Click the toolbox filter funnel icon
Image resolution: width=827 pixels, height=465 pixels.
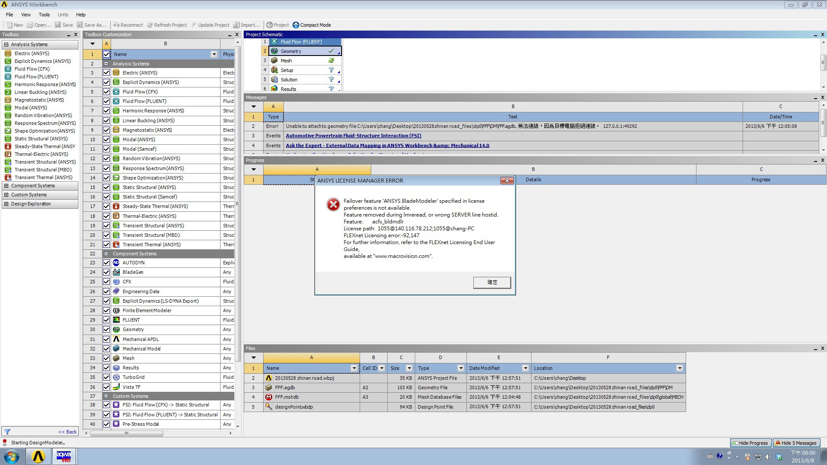tap(7, 432)
